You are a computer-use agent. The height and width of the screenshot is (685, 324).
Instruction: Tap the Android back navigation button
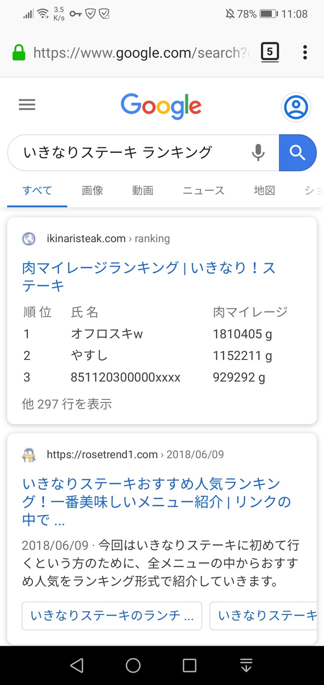tap(77, 665)
